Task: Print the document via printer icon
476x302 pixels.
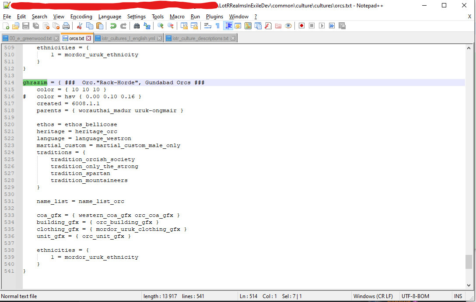Action: [x=66, y=26]
